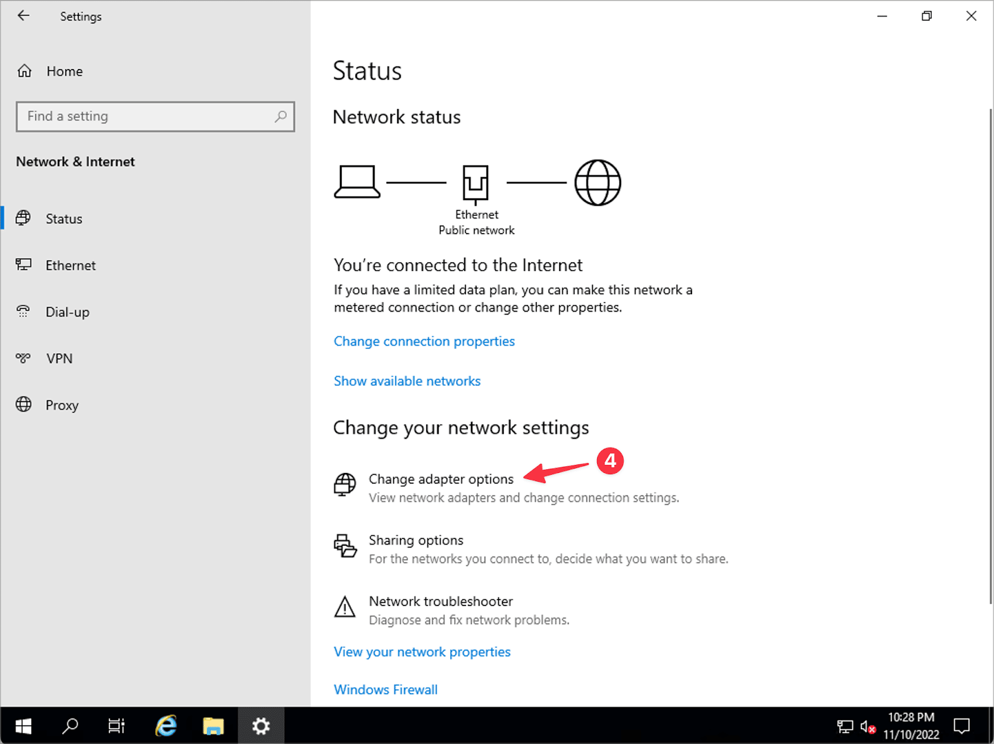
Task: Click the Find a setting search field
Action: 146,116
